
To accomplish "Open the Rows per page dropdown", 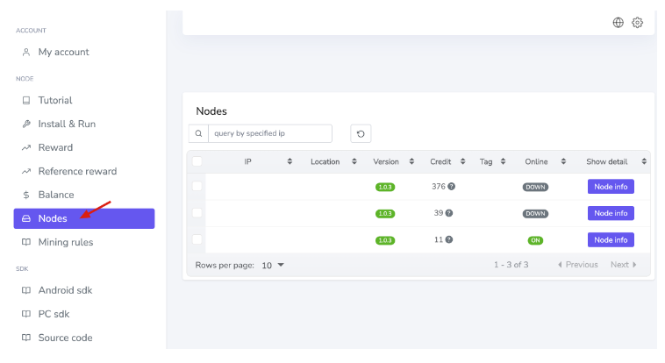I will pos(273,265).
